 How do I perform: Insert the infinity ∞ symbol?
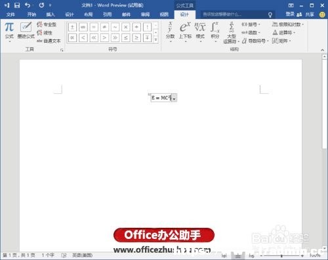pyautogui.click(x=83, y=27)
